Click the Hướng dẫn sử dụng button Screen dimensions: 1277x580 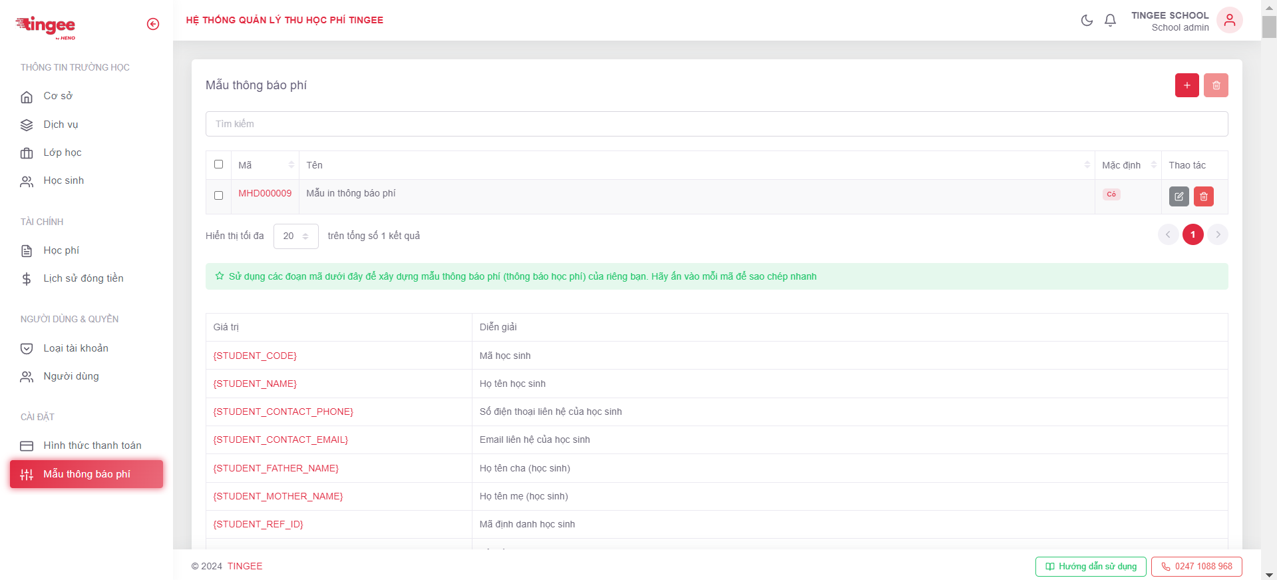point(1090,567)
